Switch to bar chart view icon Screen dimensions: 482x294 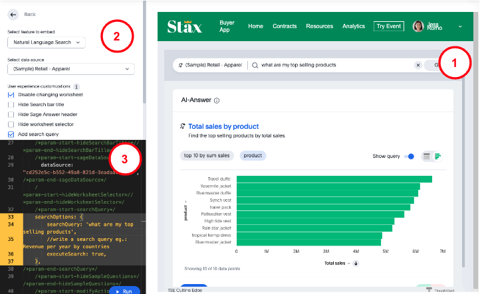click(x=438, y=156)
